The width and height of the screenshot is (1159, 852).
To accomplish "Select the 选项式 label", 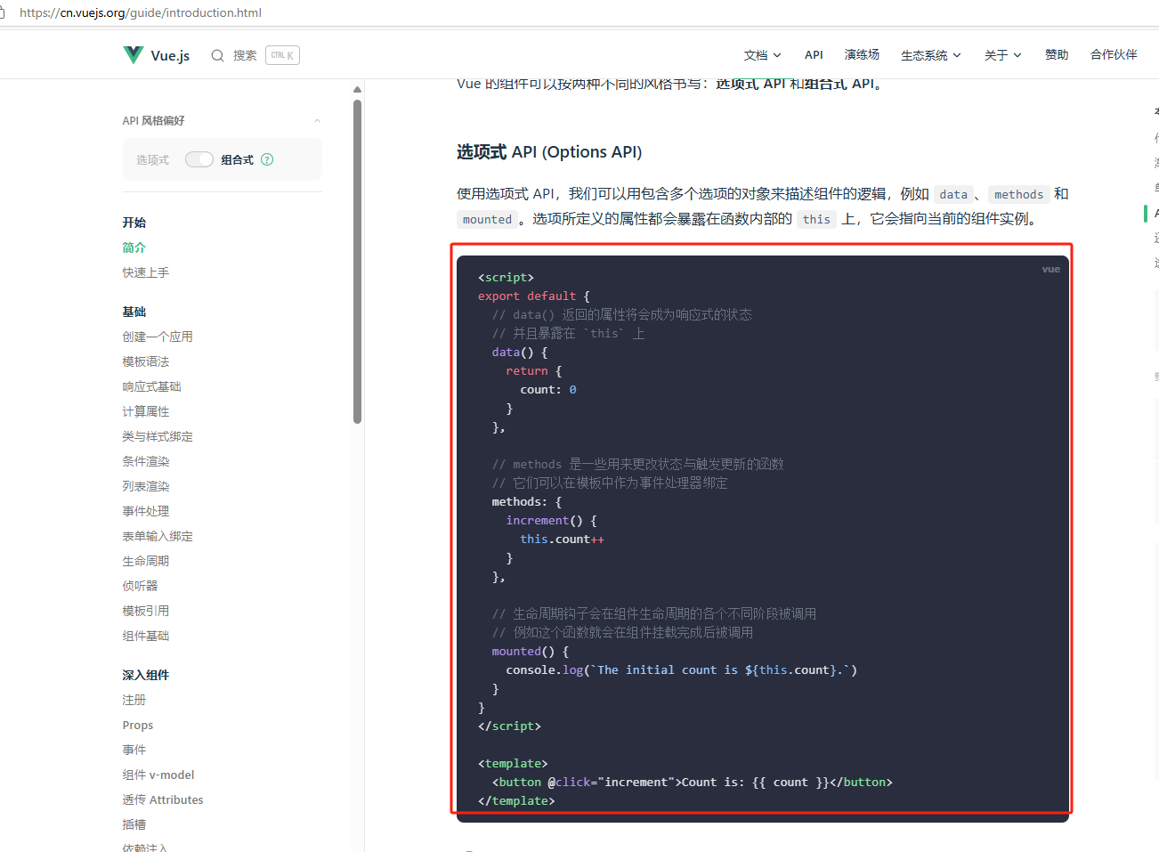I will pos(152,160).
